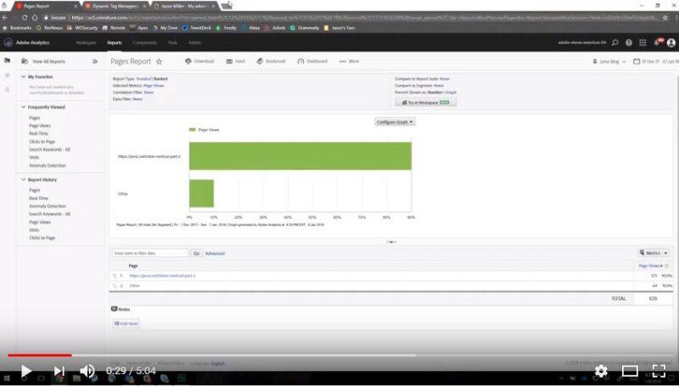The height and width of the screenshot is (387, 679).
Task: Sort by Page Views column header
Action: click(x=650, y=266)
